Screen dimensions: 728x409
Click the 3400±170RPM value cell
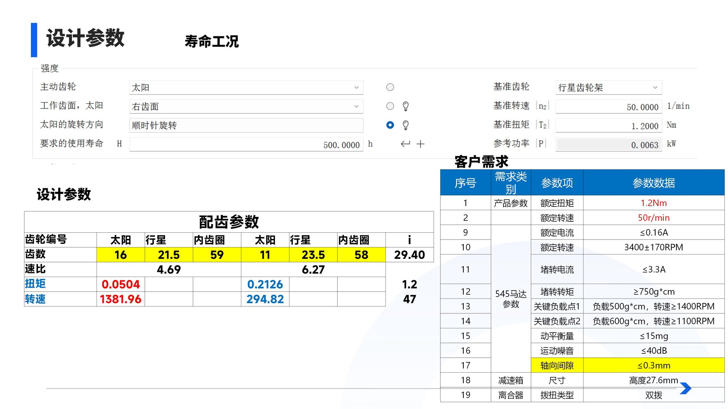tap(654, 247)
